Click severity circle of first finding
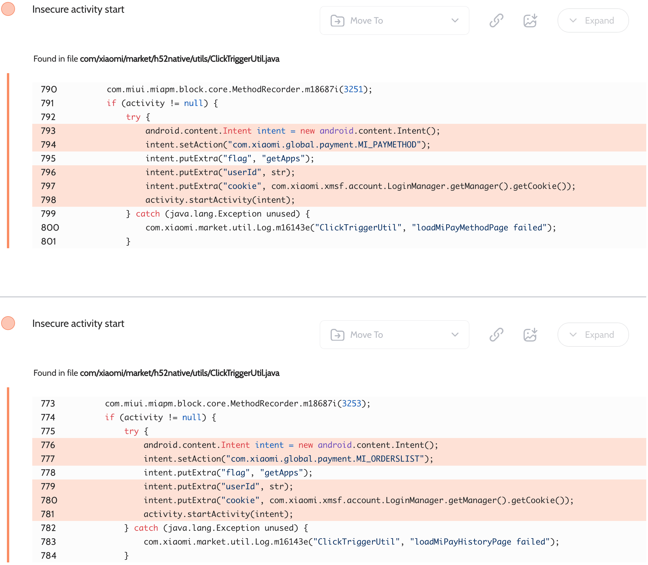Image resolution: width=648 pixels, height=565 pixels. pyautogui.click(x=8, y=9)
